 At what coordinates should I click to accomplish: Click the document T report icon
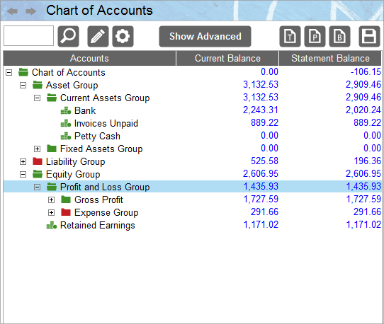[x=290, y=36]
